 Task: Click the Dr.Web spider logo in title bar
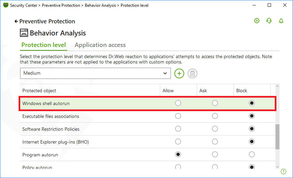(x=6, y=5)
